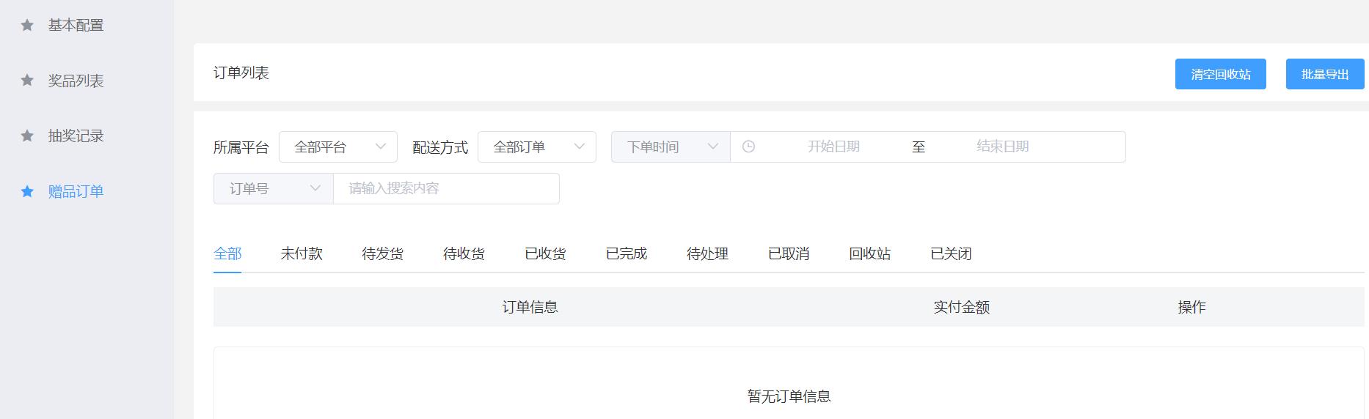Switch to the 待收货 tab
The height and width of the screenshot is (419, 1369).
click(x=464, y=253)
